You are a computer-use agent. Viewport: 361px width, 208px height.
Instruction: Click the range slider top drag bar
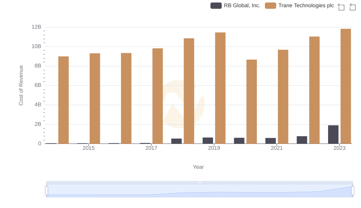199,182
